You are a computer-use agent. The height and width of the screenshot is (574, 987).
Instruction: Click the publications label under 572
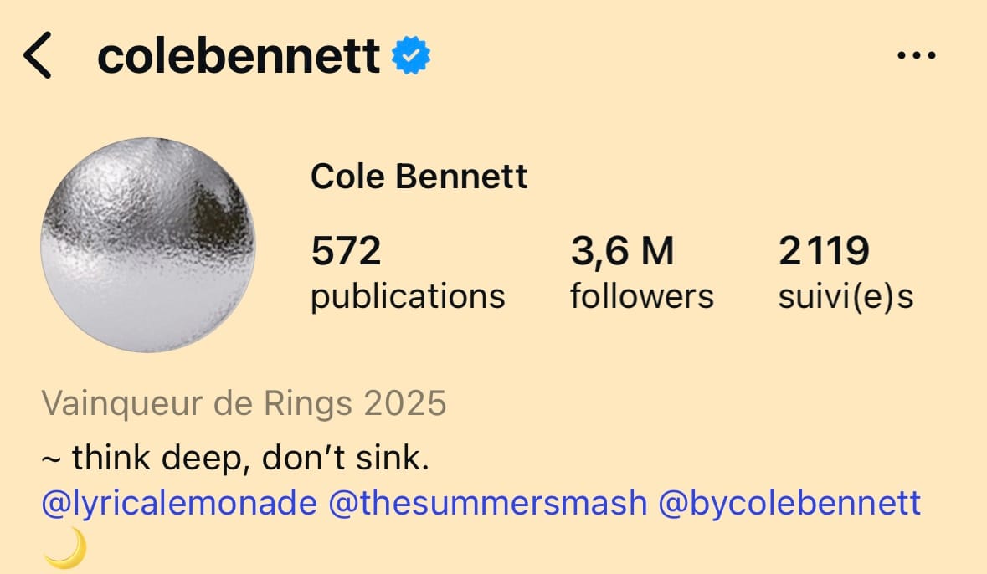coord(407,295)
